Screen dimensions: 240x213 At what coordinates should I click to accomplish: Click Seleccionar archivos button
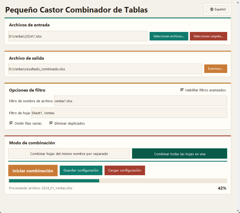pyautogui.click(x=169, y=36)
